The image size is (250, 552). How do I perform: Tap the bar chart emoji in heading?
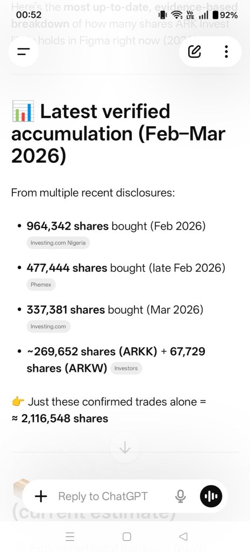click(x=23, y=111)
